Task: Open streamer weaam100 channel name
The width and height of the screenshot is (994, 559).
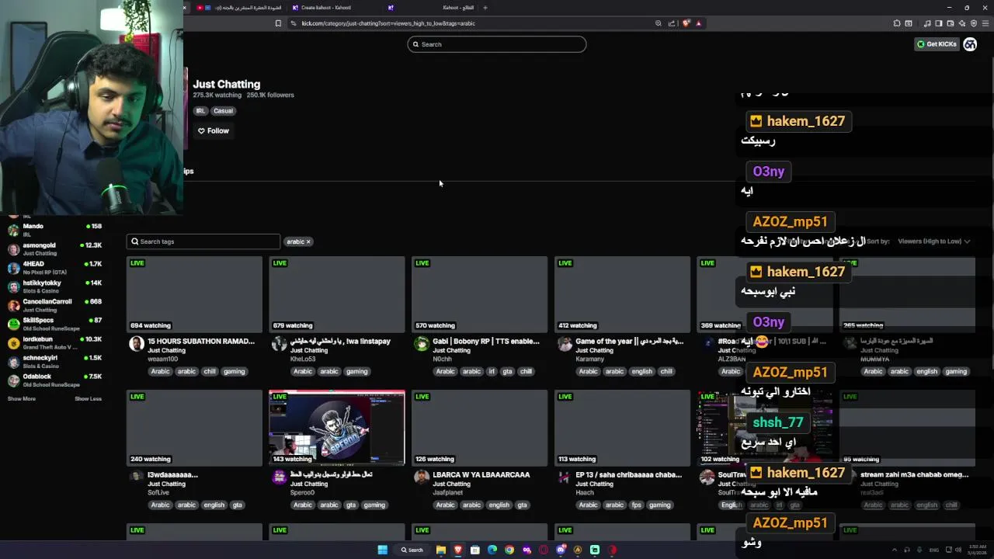Action: coord(162,359)
